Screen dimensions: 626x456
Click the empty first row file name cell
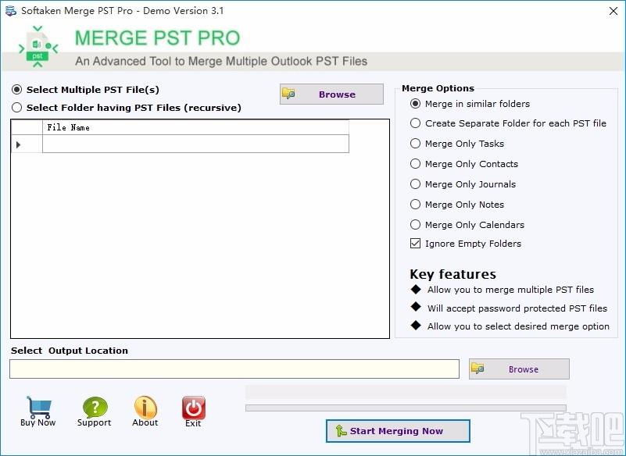195,144
